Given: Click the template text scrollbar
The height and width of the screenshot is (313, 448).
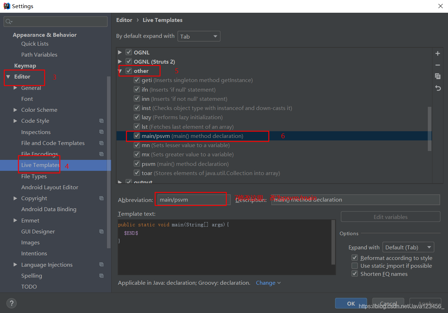Looking at the screenshot, I should [333, 242].
